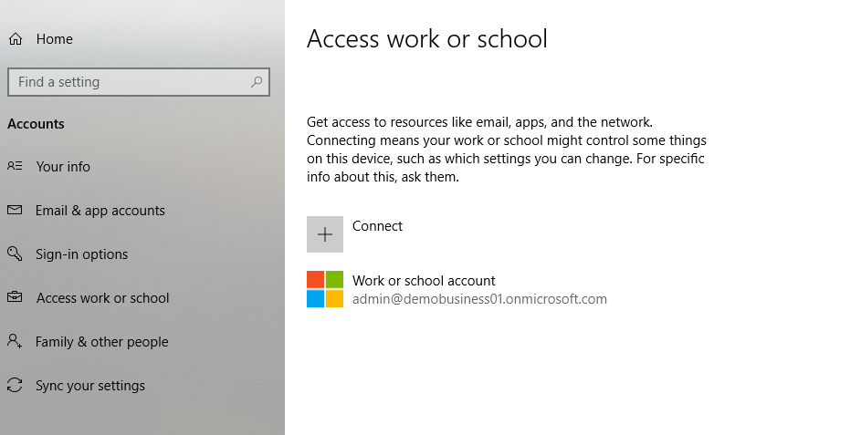Click the Family person-plus icon
Image resolution: width=861 pixels, height=435 pixels.
(15, 341)
